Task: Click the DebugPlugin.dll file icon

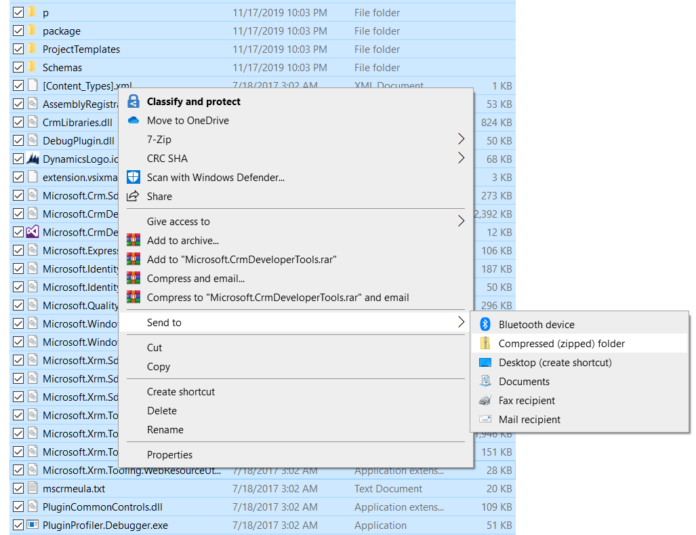Action: (x=33, y=140)
